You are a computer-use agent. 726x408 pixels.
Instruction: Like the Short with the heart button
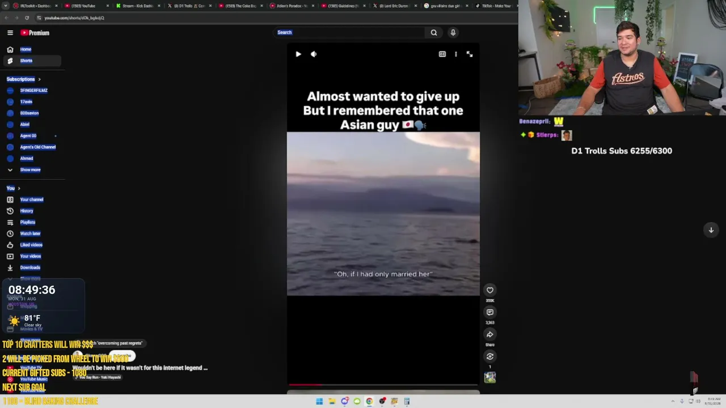(x=490, y=290)
